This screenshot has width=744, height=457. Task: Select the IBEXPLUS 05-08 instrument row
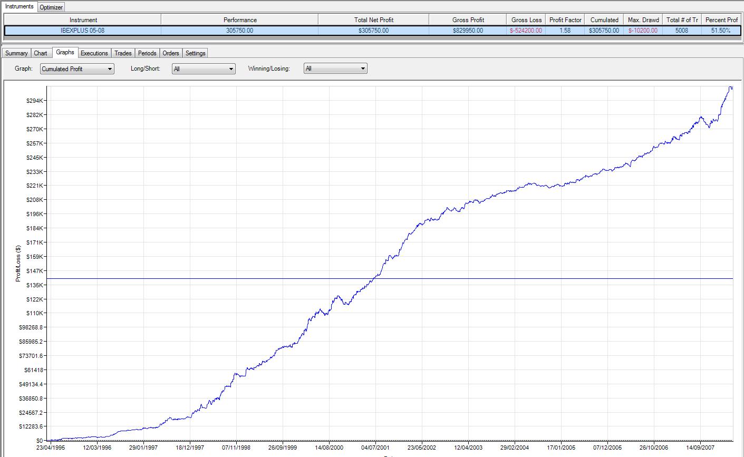(x=83, y=31)
